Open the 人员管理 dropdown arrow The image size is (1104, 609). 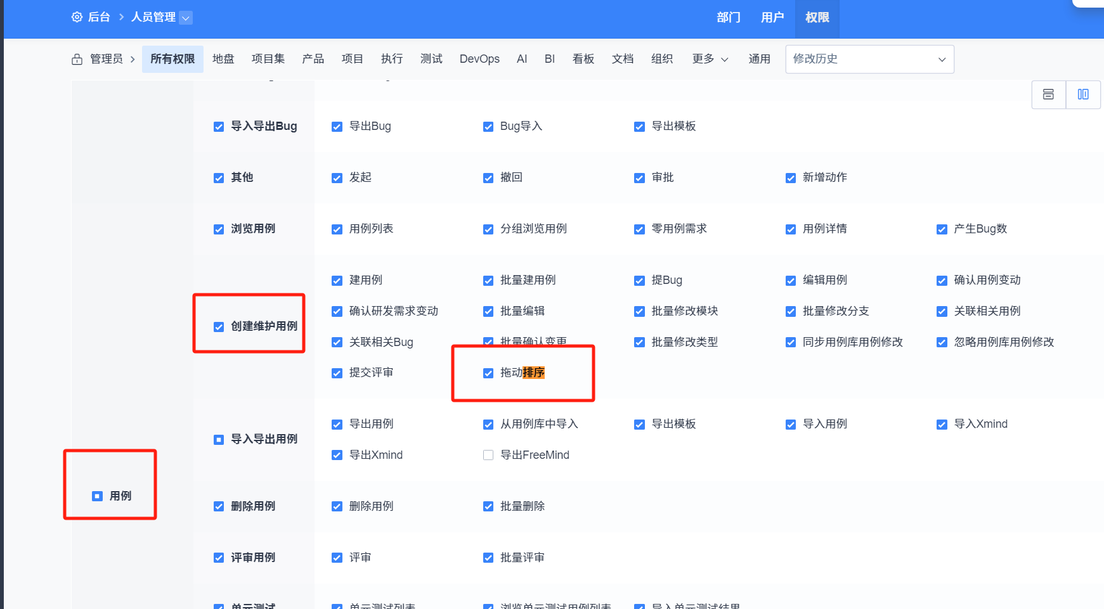186,18
